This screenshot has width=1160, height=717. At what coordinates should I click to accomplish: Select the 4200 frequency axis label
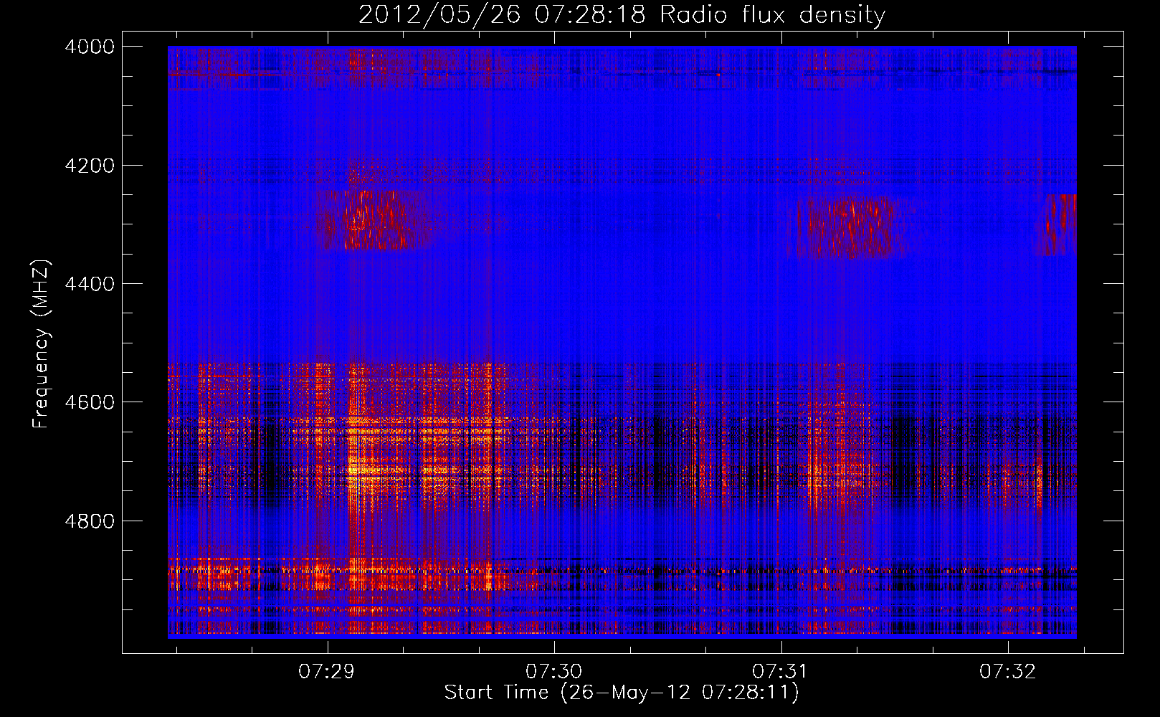[90, 166]
